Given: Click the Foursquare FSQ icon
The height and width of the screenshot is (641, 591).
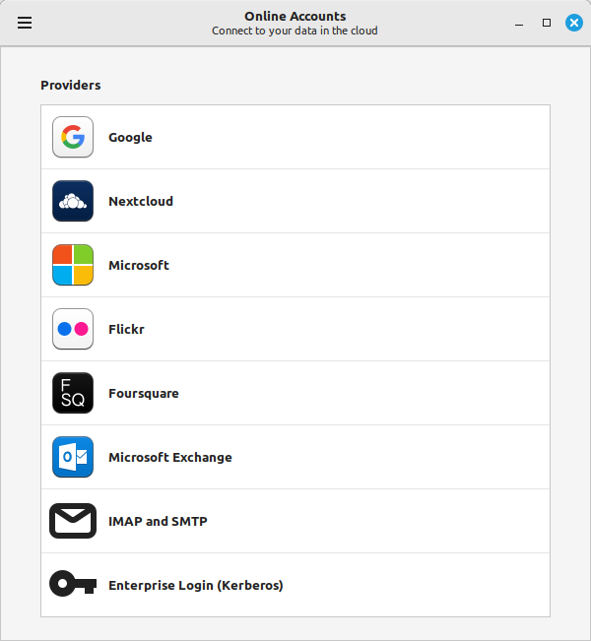Looking at the screenshot, I should coord(73,393).
